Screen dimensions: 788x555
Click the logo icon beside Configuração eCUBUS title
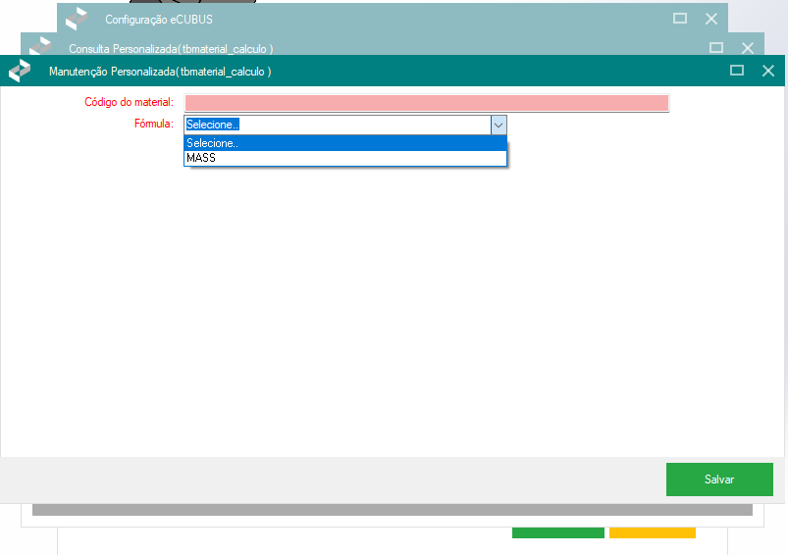pos(77,19)
